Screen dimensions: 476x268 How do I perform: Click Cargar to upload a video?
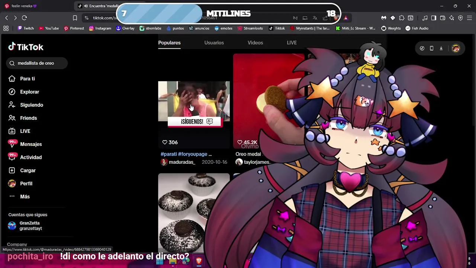pyautogui.click(x=22, y=170)
